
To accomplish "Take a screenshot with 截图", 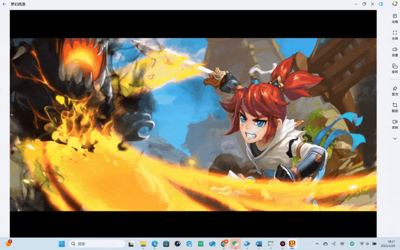I will tap(395, 107).
